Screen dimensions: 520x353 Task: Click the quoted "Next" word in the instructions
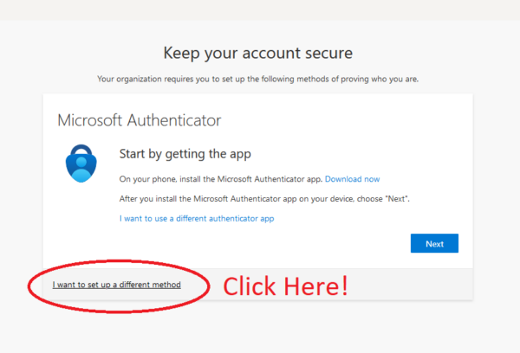tap(397, 199)
